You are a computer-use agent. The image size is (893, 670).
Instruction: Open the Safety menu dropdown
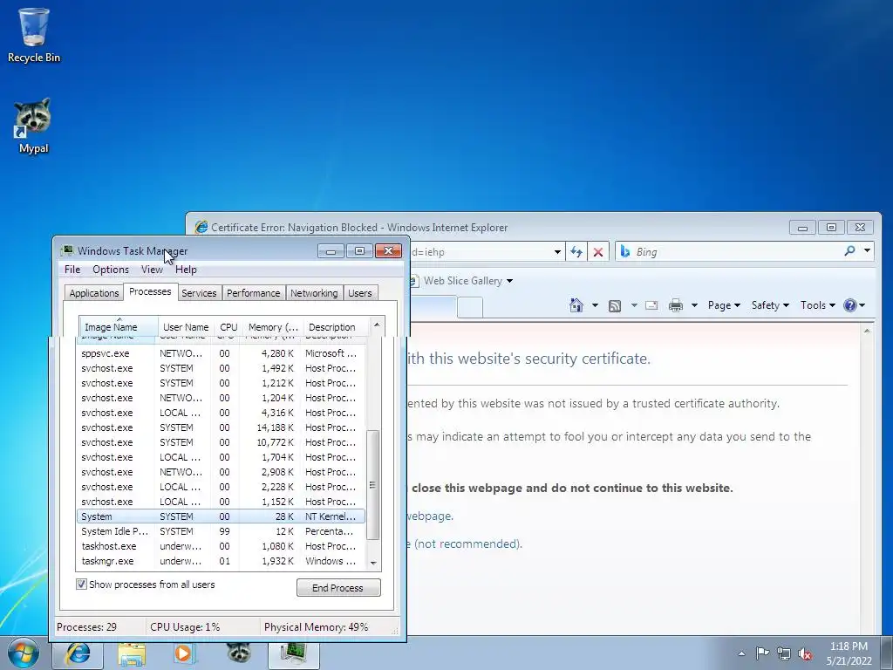click(770, 305)
